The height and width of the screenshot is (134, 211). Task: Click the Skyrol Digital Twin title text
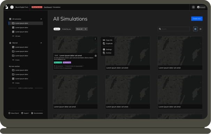[x=22, y=7]
